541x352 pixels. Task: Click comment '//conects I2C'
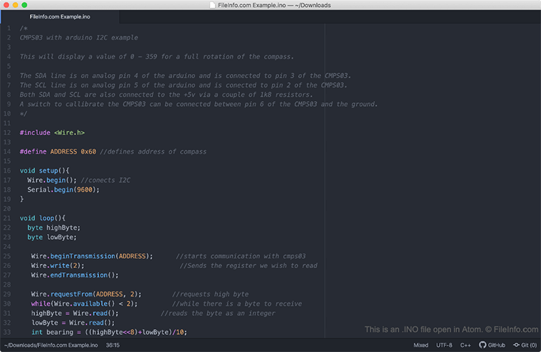point(105,181)
